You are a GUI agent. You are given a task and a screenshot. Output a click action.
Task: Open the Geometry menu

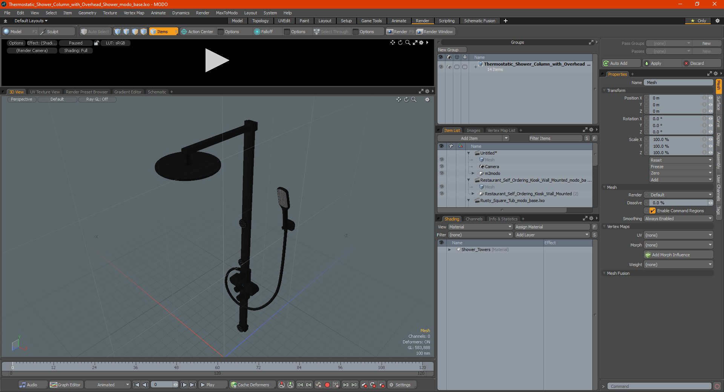pyautogui.click(x=87, y=13)
